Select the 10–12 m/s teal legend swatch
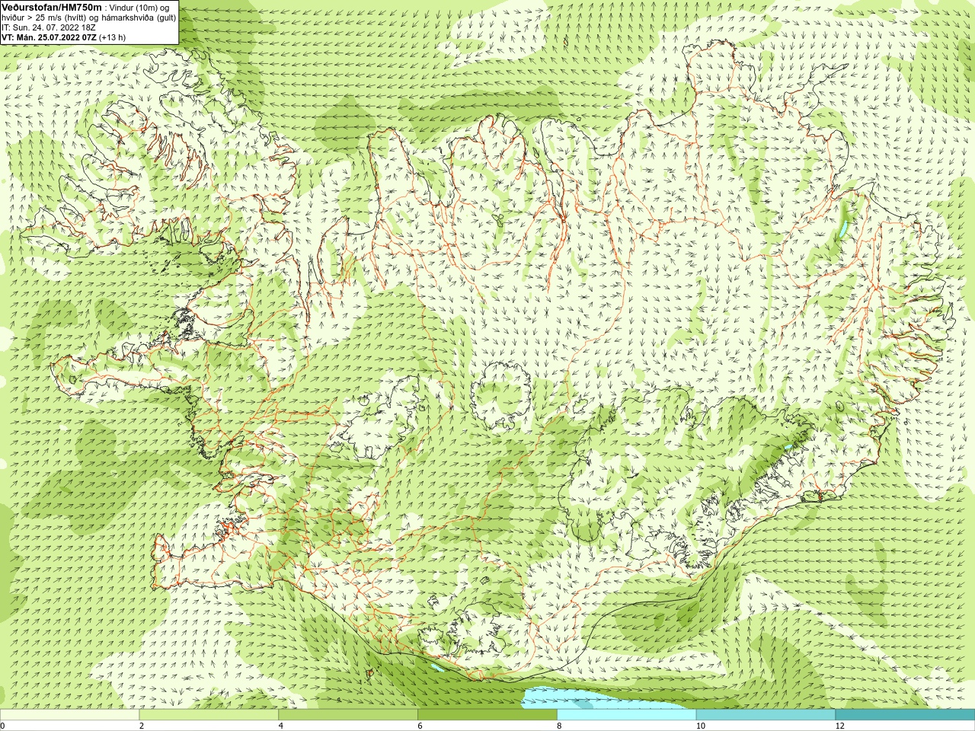 (x=766, y=714)
